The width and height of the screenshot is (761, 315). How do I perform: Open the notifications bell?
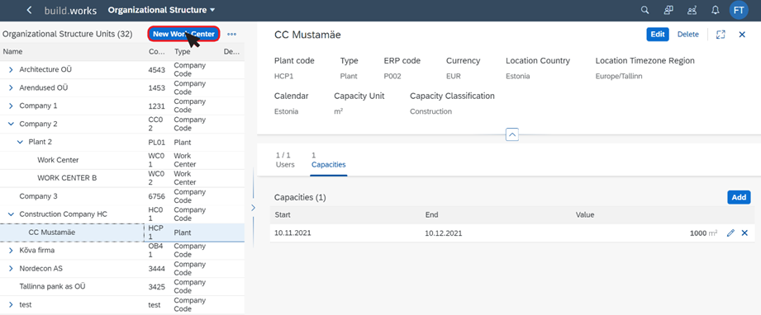coord(715,10)
